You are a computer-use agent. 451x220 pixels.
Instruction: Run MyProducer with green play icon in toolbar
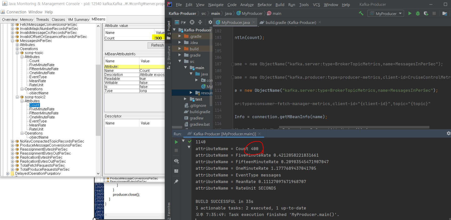point(410,13)
